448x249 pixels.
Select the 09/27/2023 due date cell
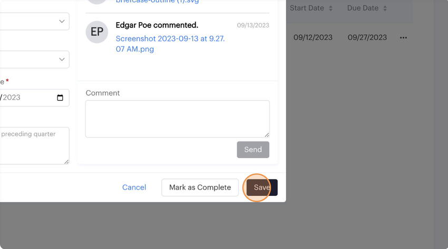(367, 37)
